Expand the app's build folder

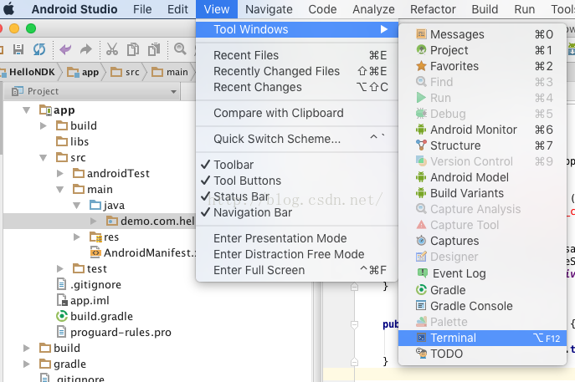44,125
